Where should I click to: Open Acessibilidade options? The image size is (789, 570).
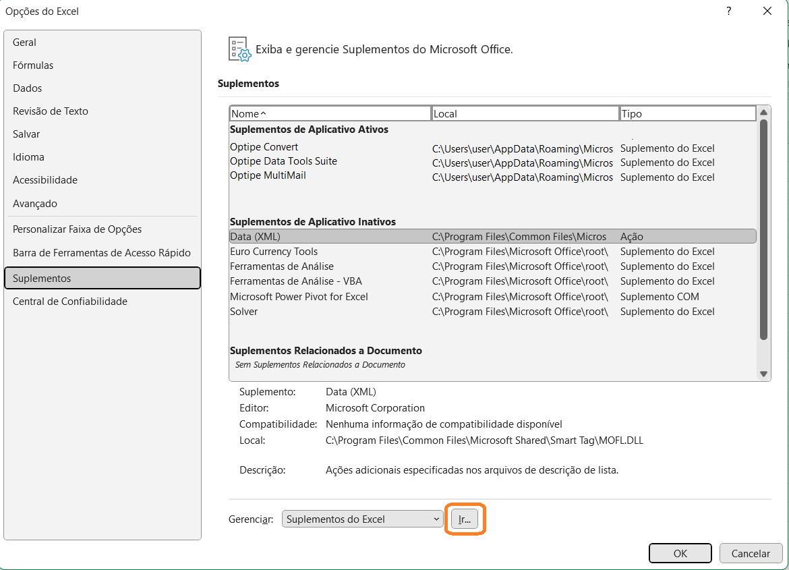(102, 179)
